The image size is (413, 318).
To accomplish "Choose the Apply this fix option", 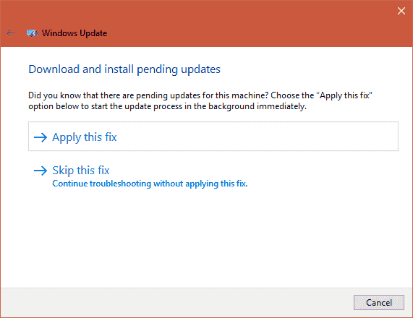I will click(213, 137).
